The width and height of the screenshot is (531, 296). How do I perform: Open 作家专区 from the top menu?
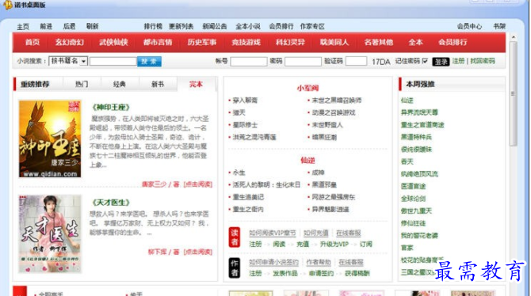[312, 26]
